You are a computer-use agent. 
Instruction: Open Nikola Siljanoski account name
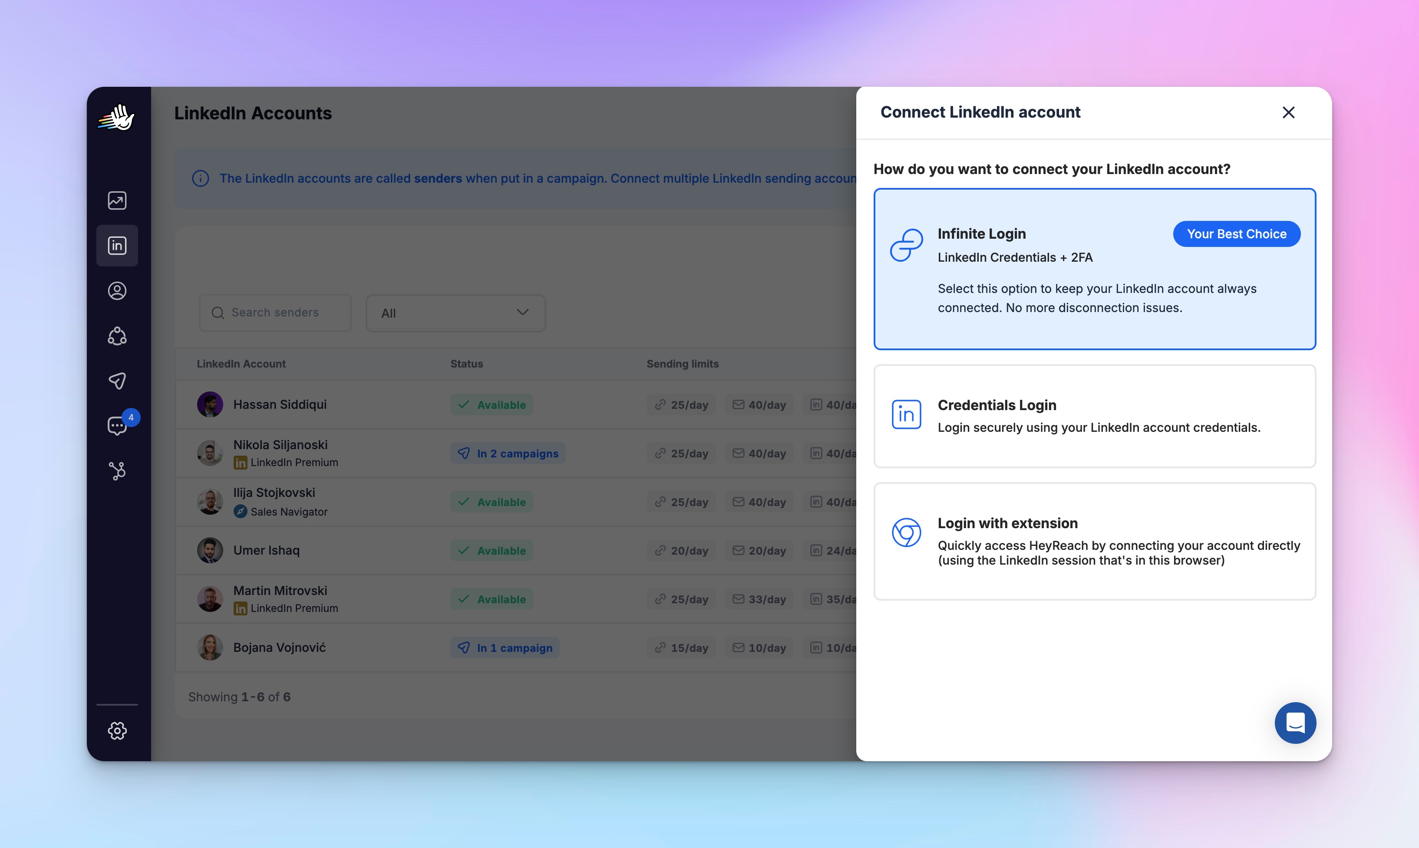(280, 444)
